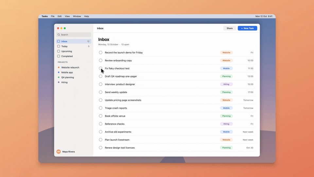Click Hiring tag on 'Reference checks'
314x177 pixels.
point(226,124)
